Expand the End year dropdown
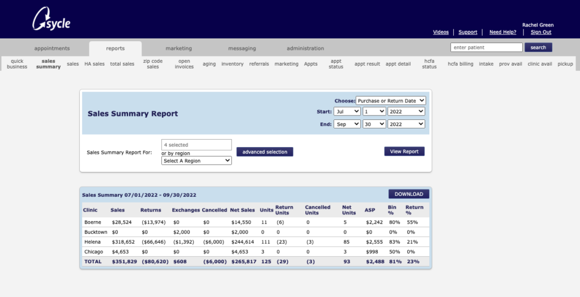This screenshot has width=580, height=297. tap(406, 124)
